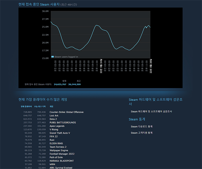Open Counter-Strike: Global Offensive game entry

tap(67, 112)
